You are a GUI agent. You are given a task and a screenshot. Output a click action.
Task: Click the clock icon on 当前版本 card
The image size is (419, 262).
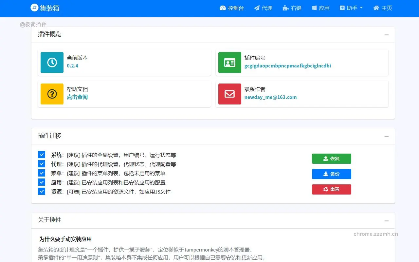click(x=52, y=63)
